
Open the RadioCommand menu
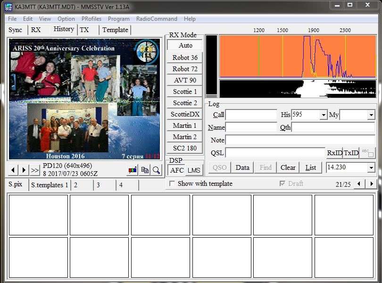coord(157,19)
